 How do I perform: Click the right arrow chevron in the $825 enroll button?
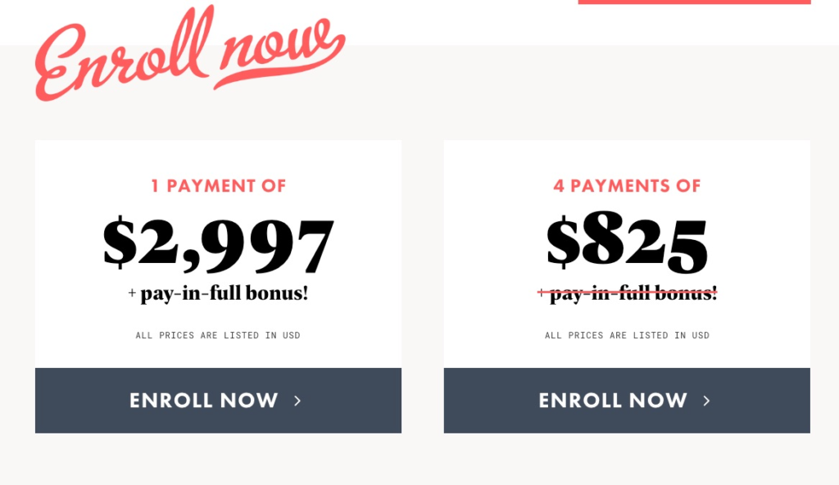(x=706, y=401)
